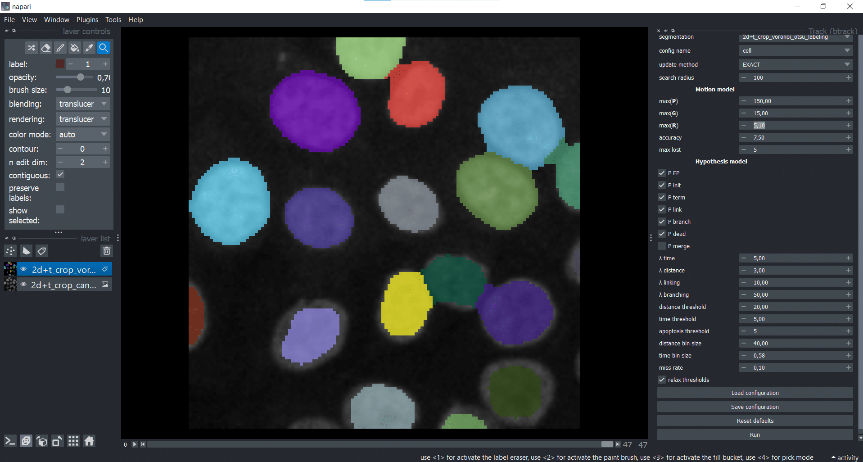
Task: Open the Tools menu
Action: point(113,20)
